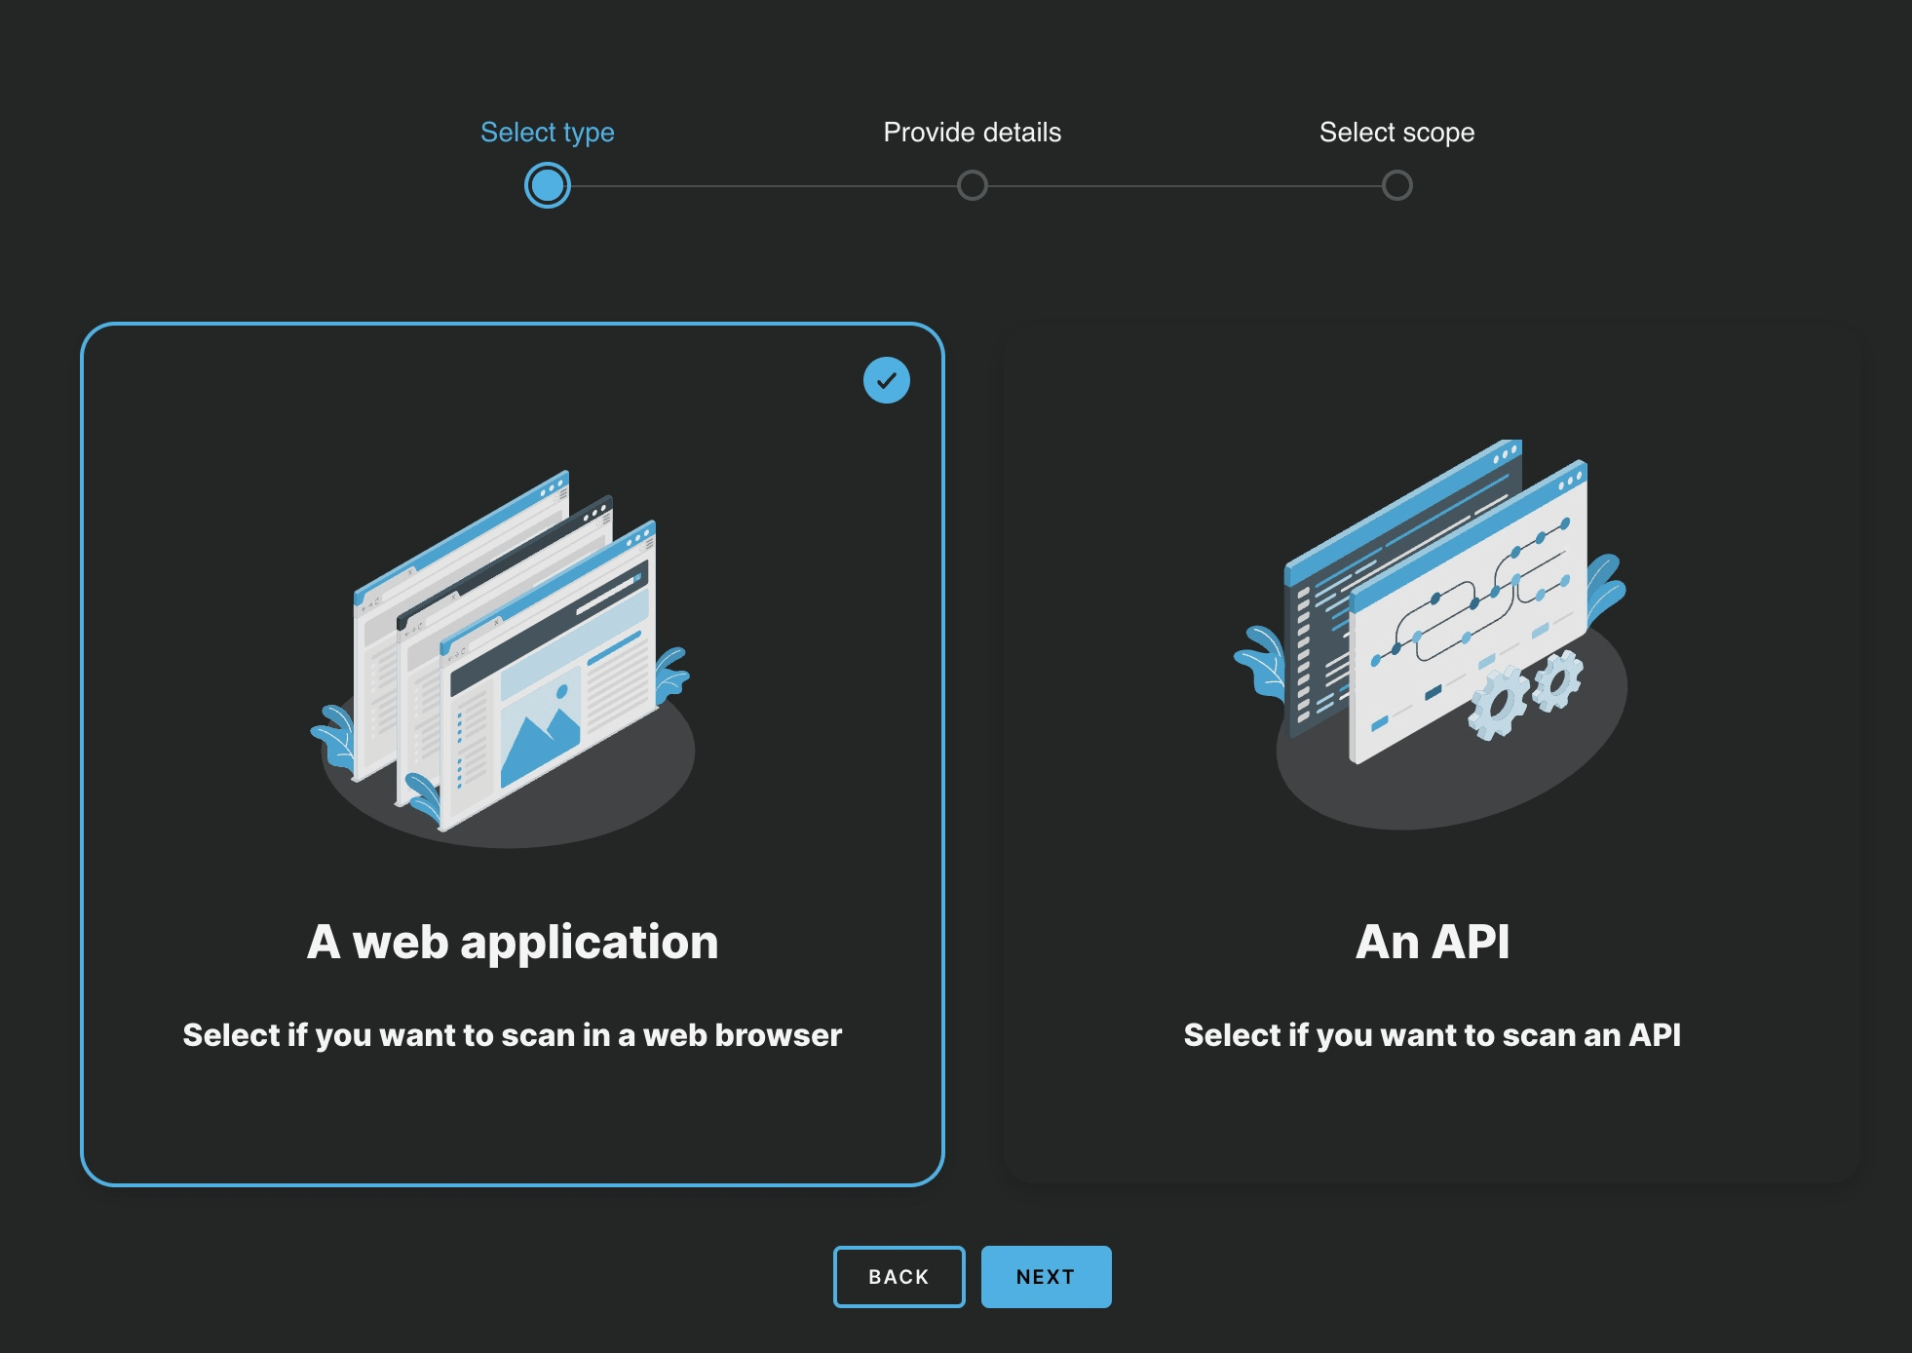Jump to the Select scope step label
This screenshot has height=1353, width=1912.
1396,133
